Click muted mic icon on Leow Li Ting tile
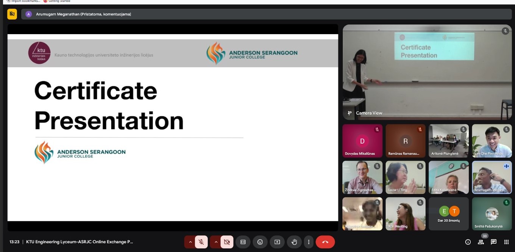The image size is (515, 252). (420, 166)
